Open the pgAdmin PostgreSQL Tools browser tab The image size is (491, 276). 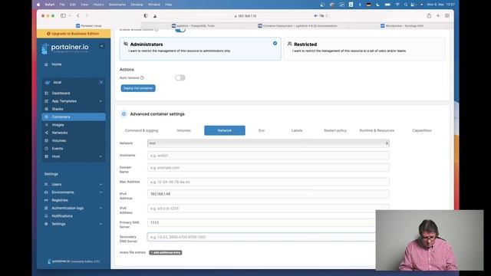[x=193, y=25]
